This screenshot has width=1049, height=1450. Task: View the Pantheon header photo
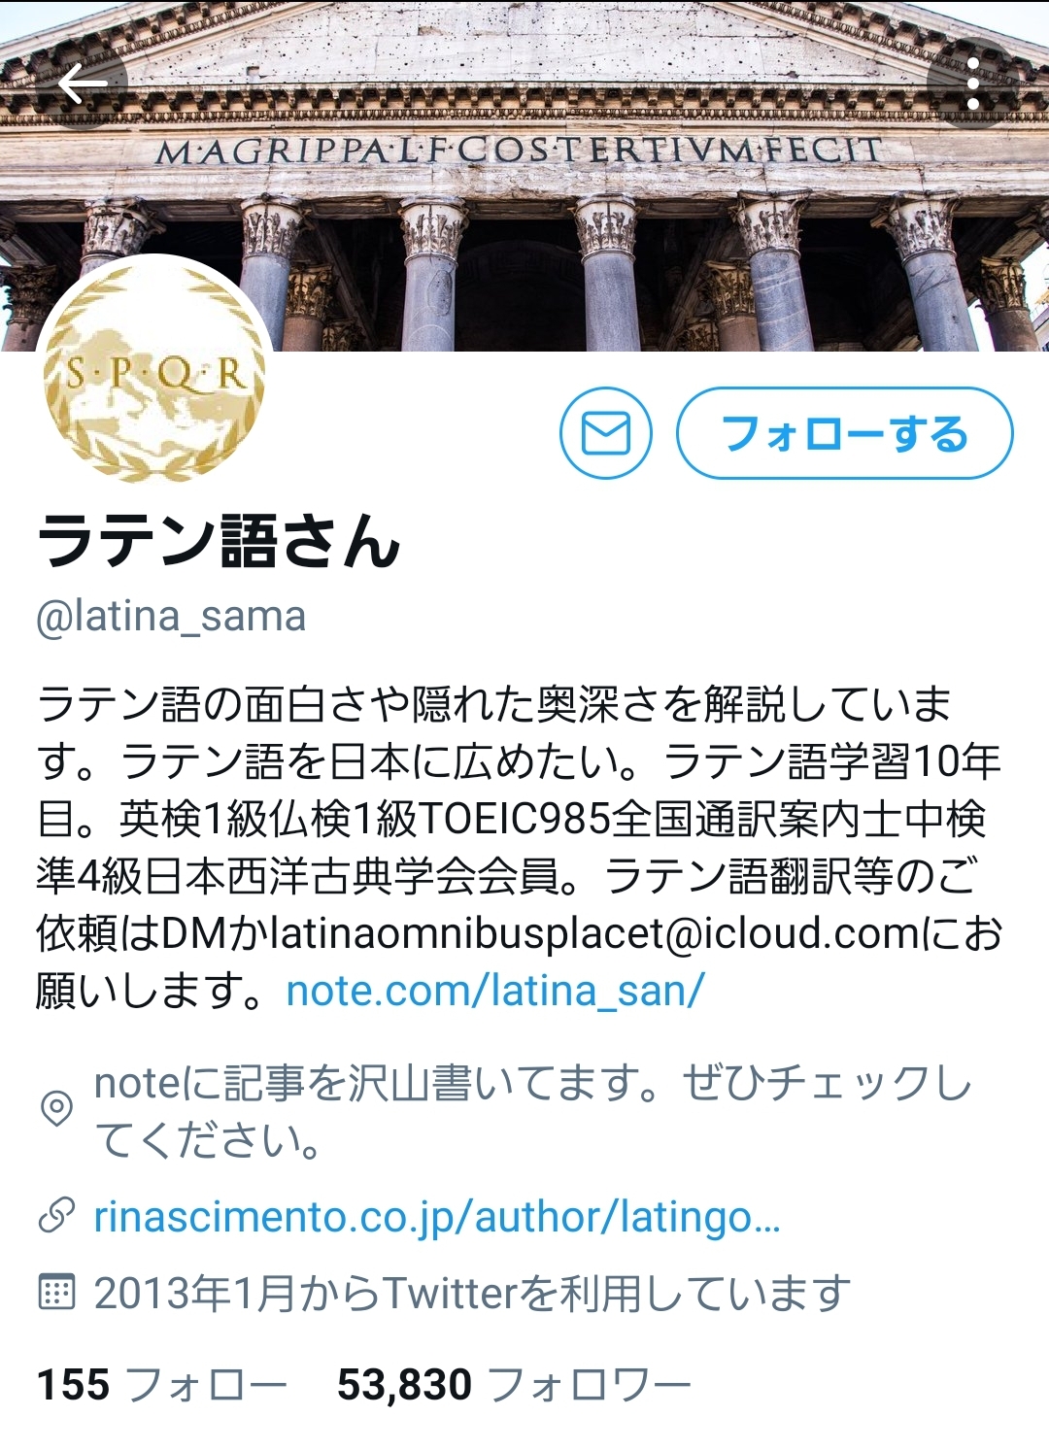point(524,176)
